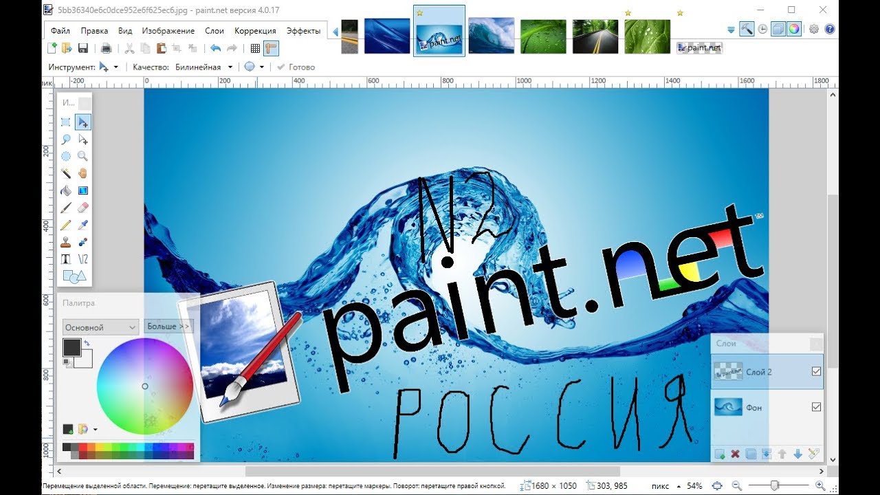Select the Paintbrush tool
This screenshot has height=495, width=880.
pyautogui.click(x=66, y=208)
